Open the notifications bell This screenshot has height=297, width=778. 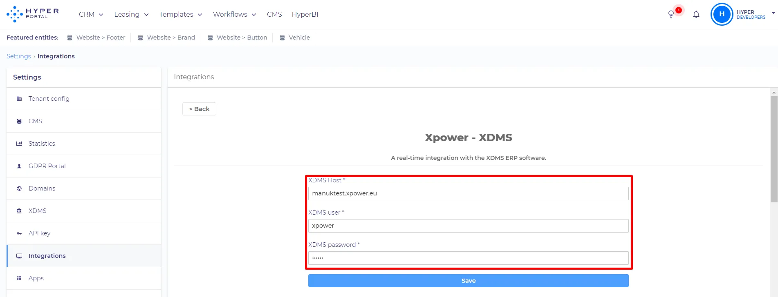coord(696,15)
